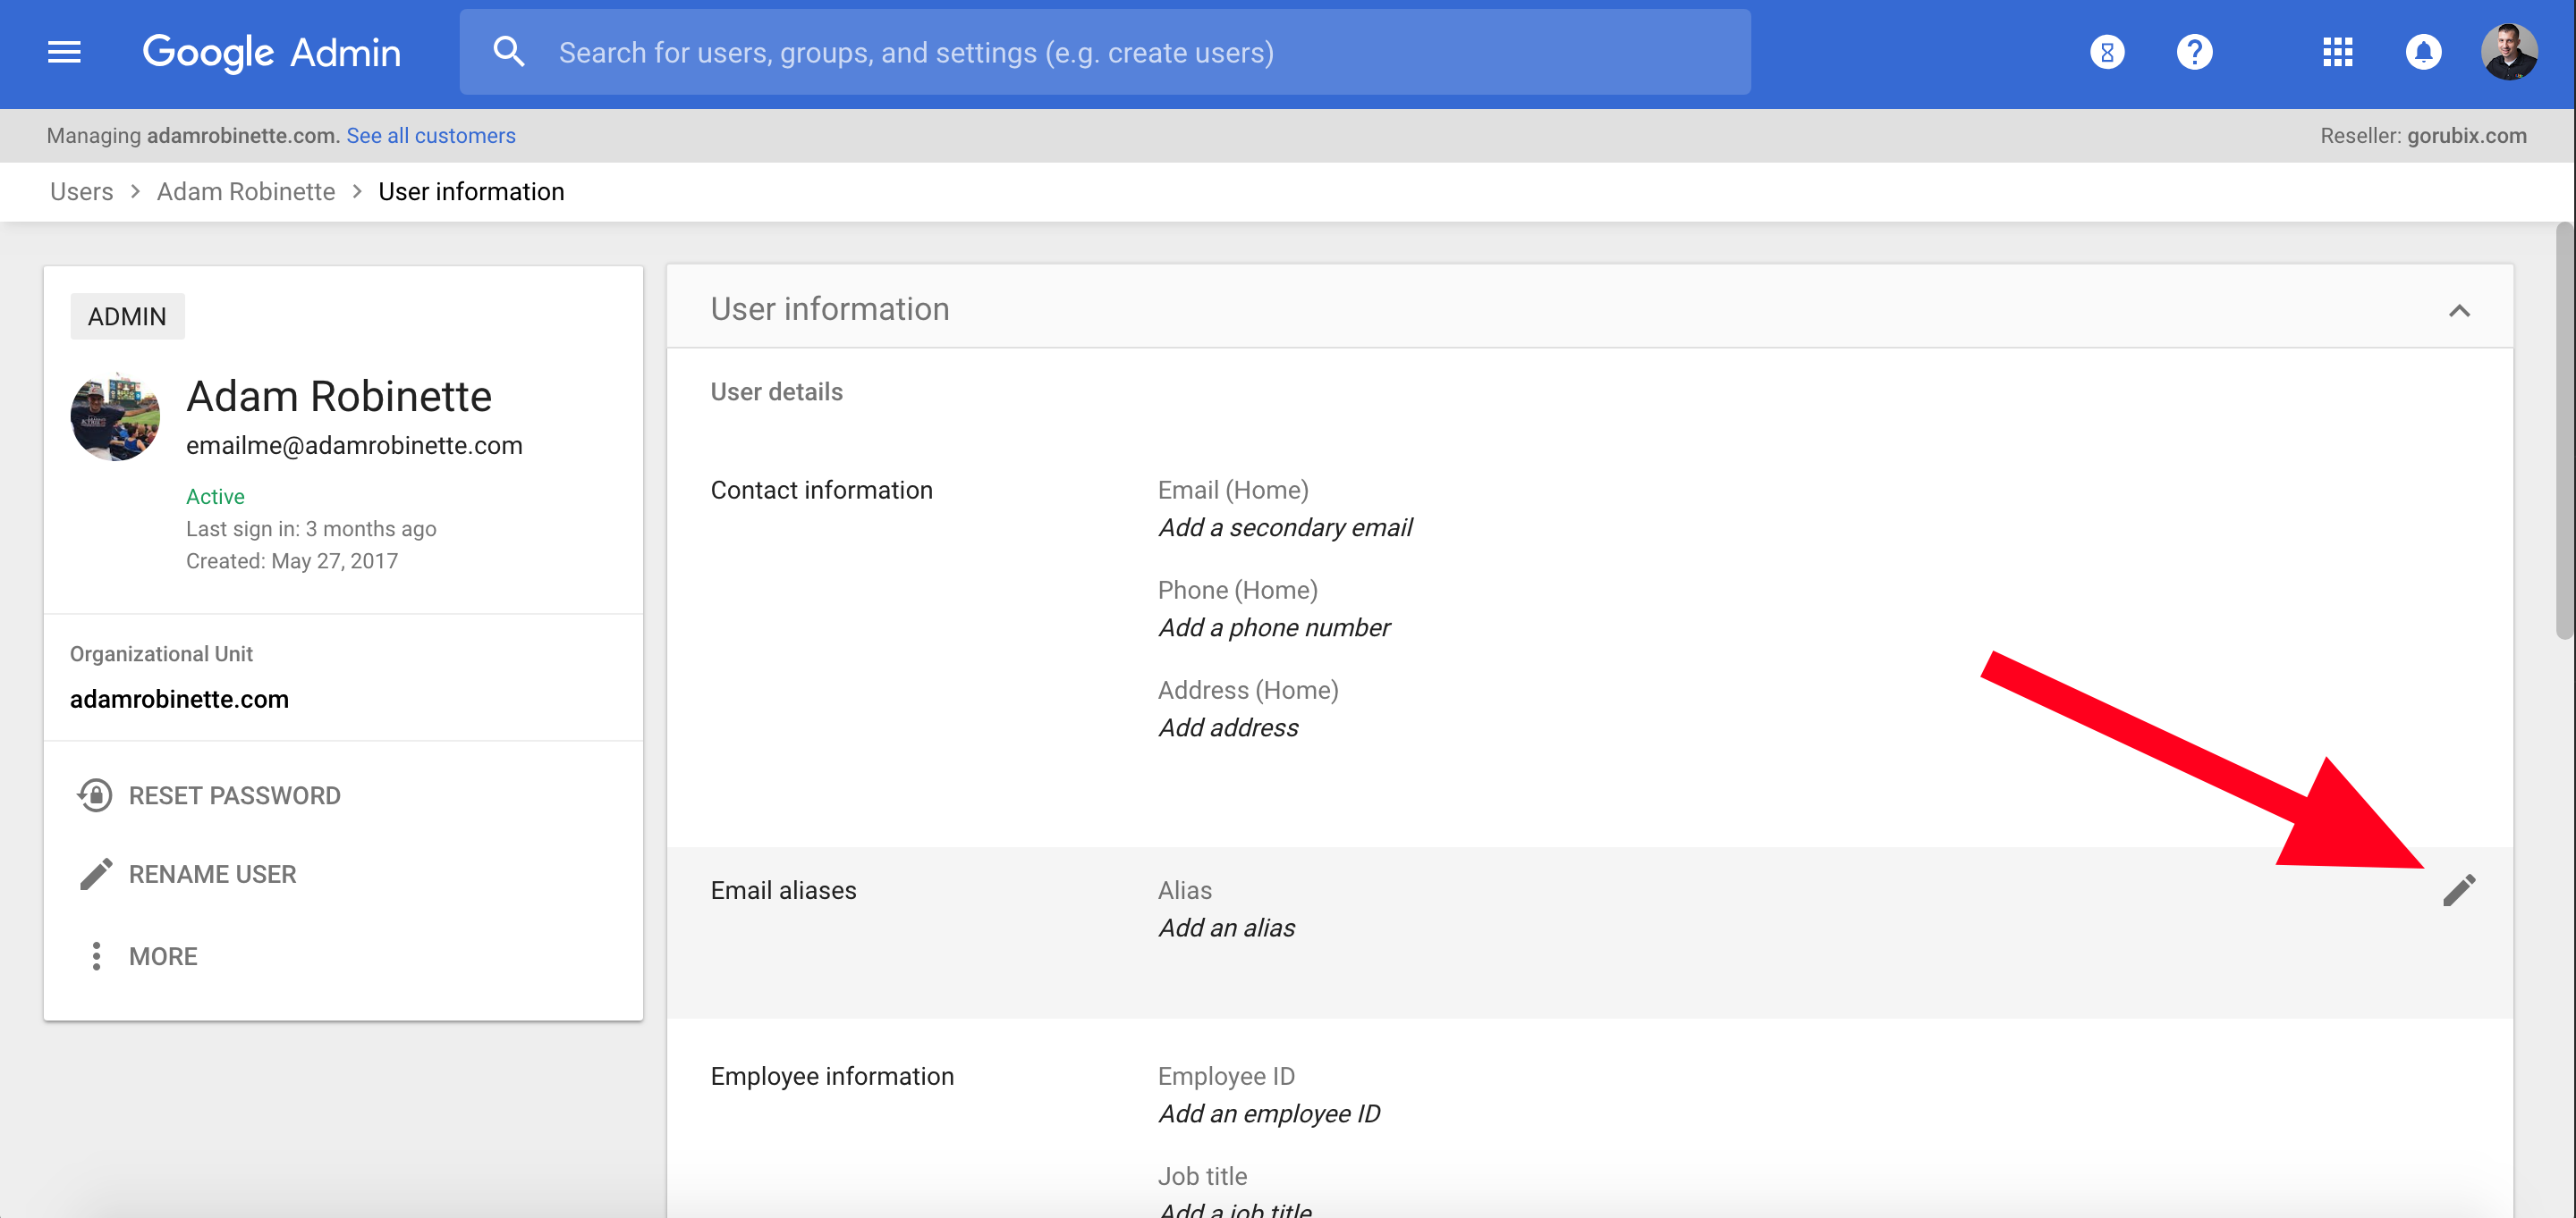Image resolution: width=2576 pixels, height=1218 pixels.
Task: Click Adam Robinette's profile photo
Action: [x=115, y=416]
